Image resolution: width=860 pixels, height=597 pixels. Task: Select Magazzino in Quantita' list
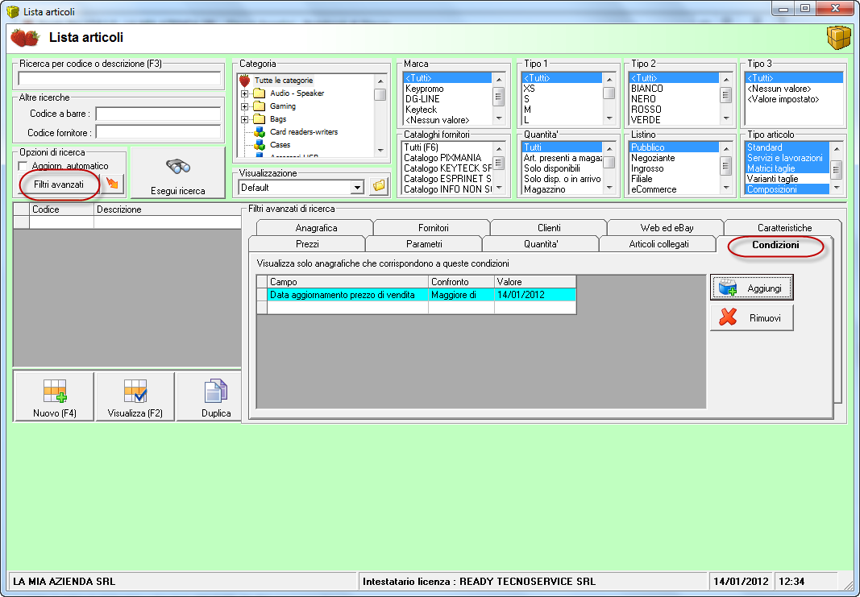tap(562, 189)
